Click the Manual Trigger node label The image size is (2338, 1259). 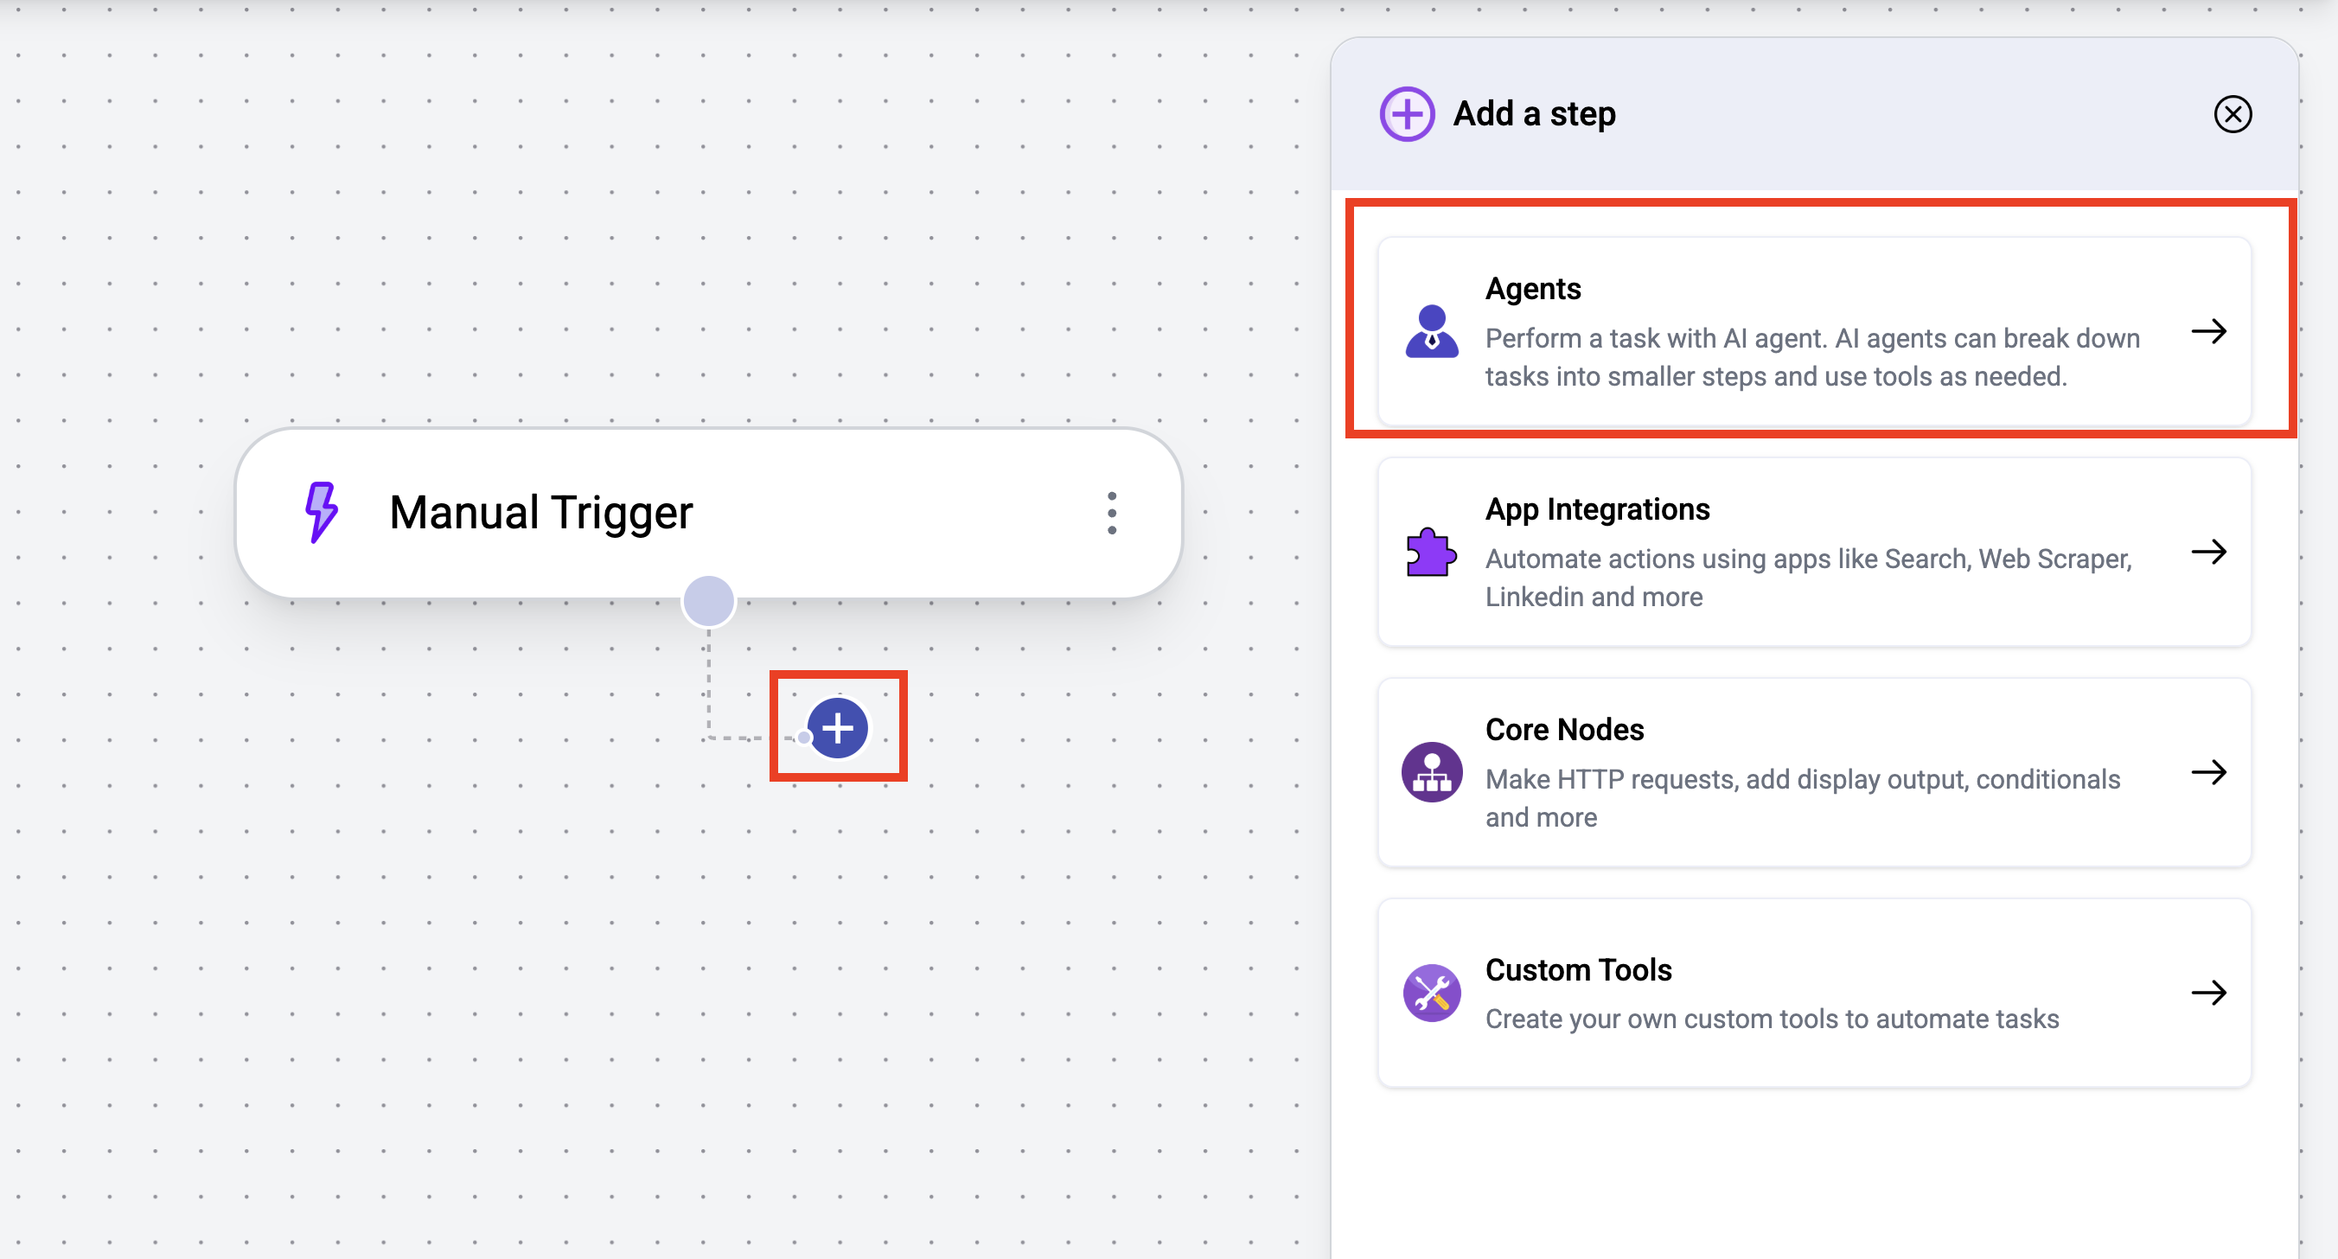click(x=541, y=512)
